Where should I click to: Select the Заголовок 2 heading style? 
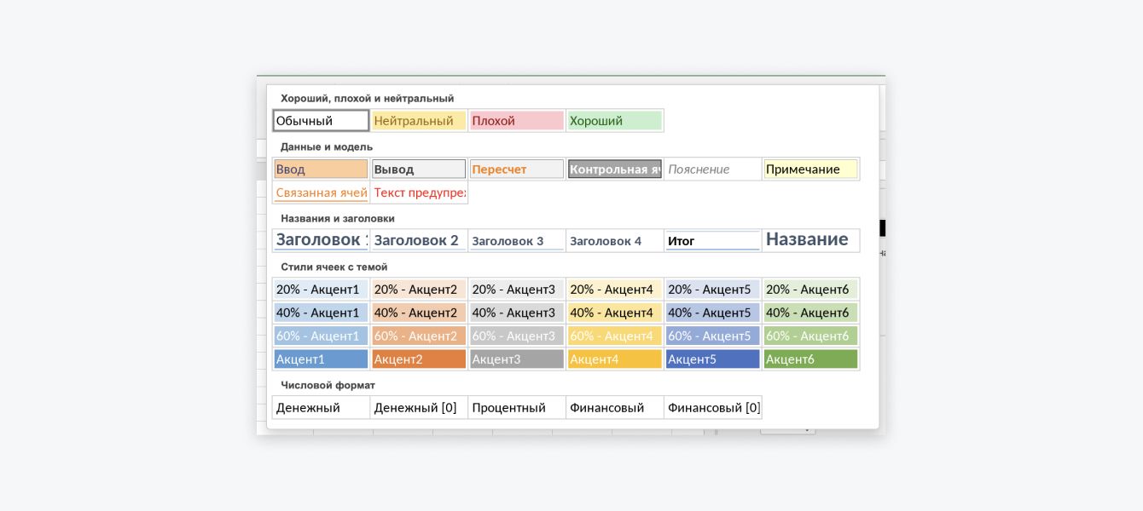coord(419,241)
